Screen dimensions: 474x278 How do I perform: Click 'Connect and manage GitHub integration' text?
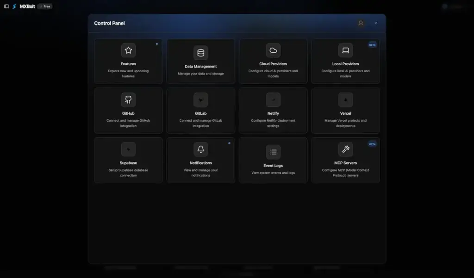[128, 124]
